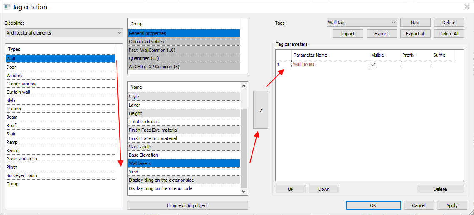Image resolution: width=474 pixels, height=215 pixels.
Task: Click the top Delete tag button
Action: click(449, 22)
